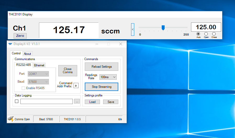
Task: Select the RS232/485 tab
Action: (x=24, y=65)
